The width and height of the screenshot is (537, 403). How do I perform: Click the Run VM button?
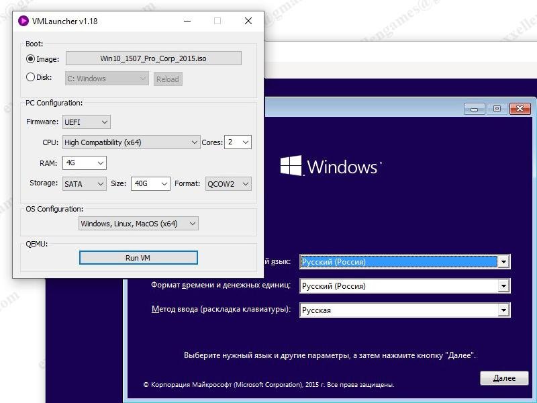click(x=138, y=258)
